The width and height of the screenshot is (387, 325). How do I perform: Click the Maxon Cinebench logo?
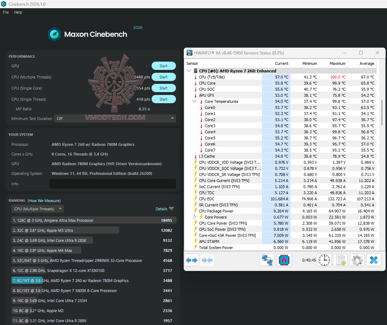pos(88,34)
